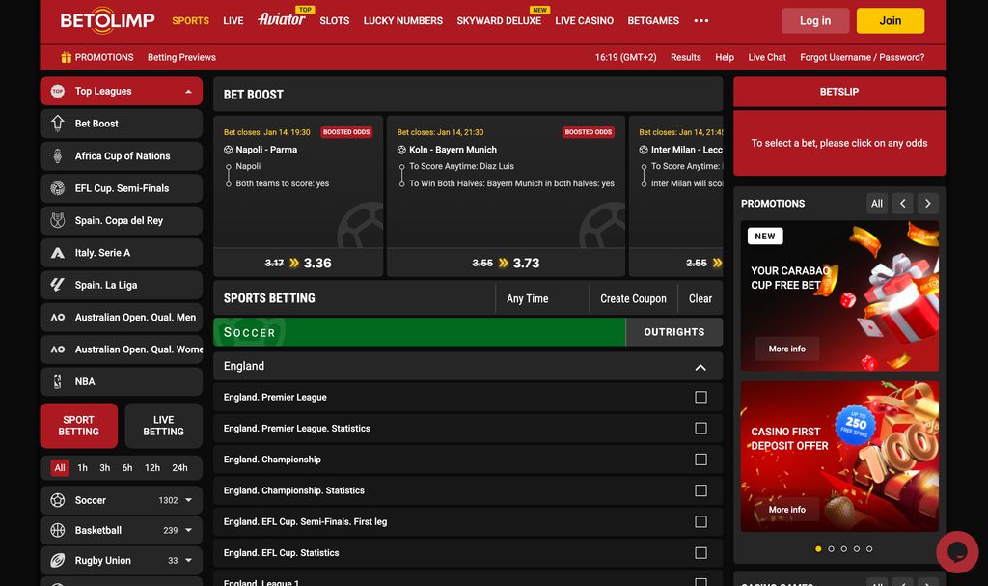The height and width of the screenshot is (586, 988).
Task: Open the SPORTS navigation tab
Action: click(190, 21)
